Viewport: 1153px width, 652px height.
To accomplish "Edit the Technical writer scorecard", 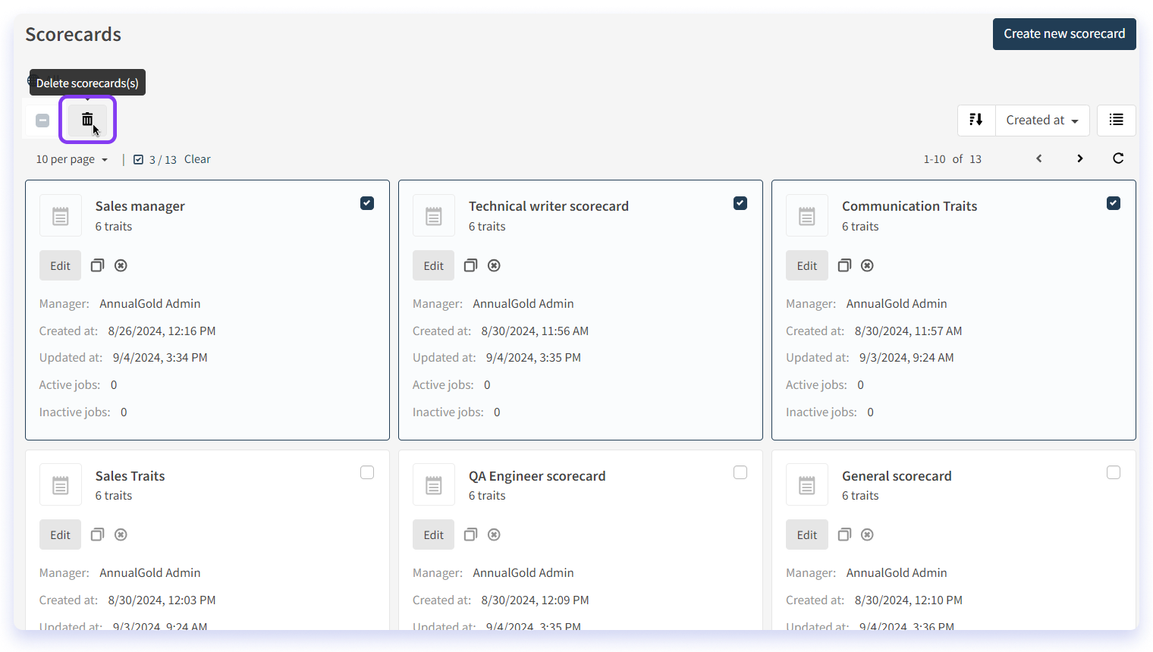I will tap(433, 265).
